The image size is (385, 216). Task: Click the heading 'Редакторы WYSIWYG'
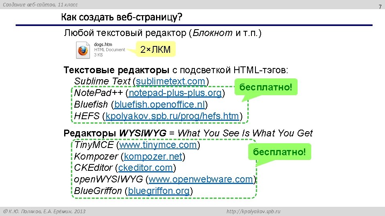(x=115, y=133)
